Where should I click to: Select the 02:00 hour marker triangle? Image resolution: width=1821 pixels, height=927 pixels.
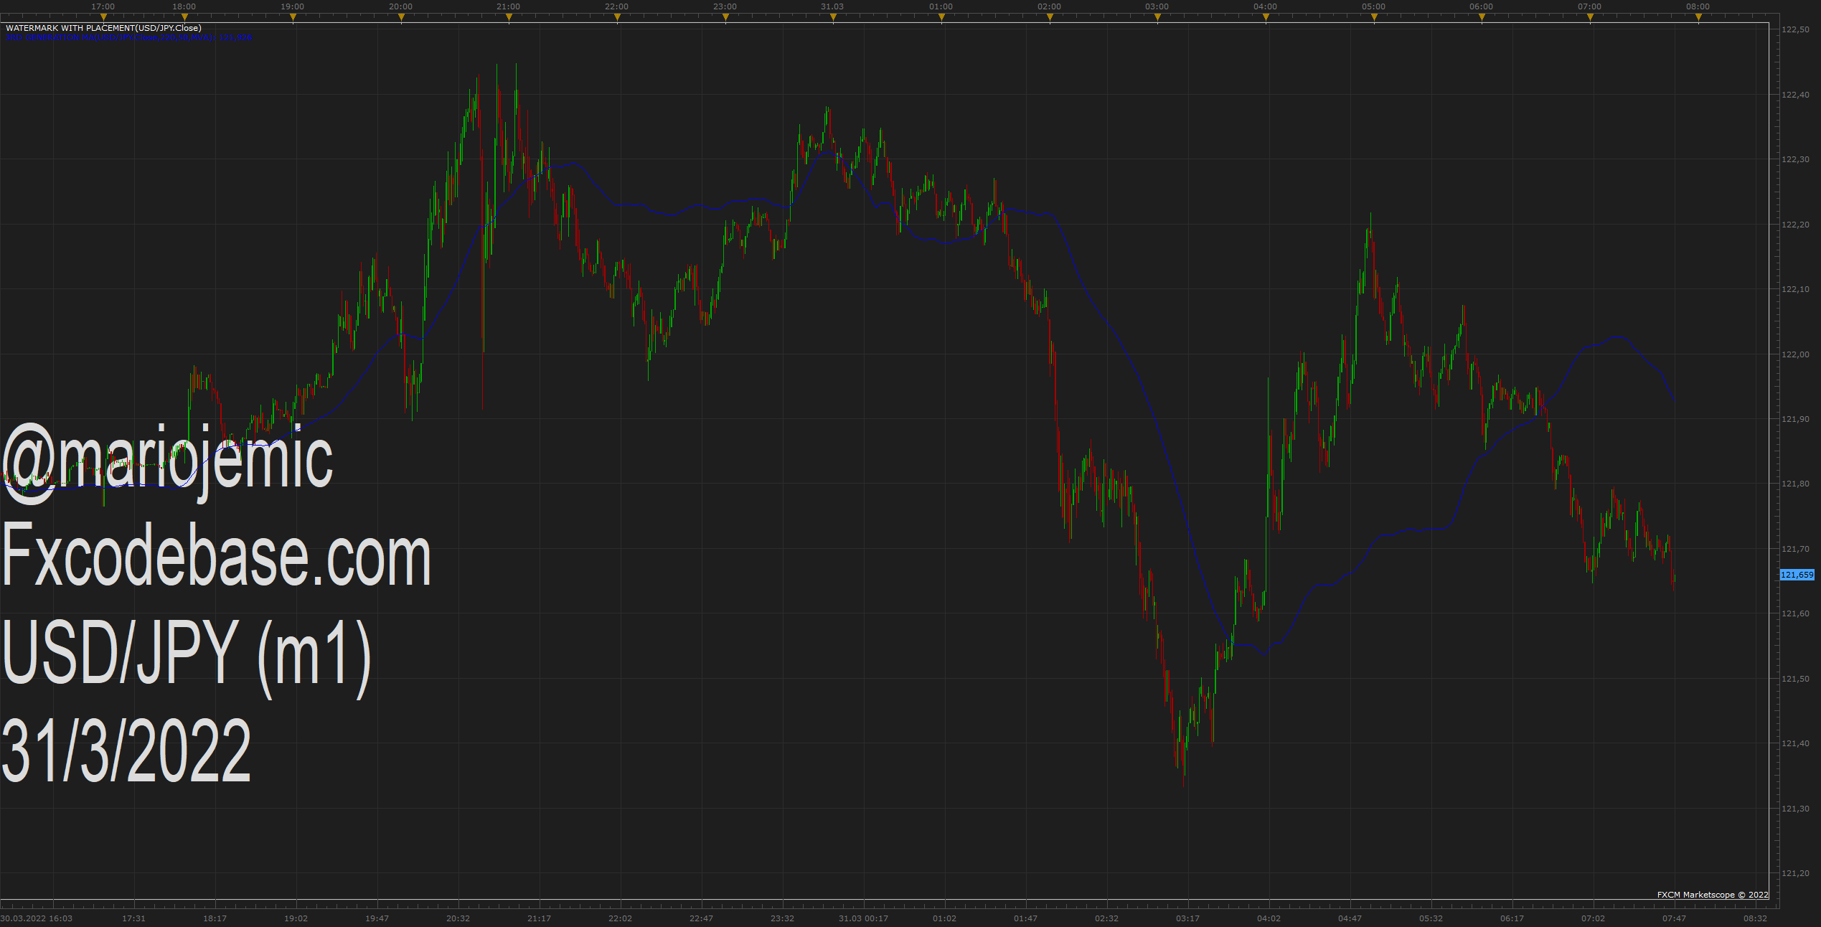1050,17
